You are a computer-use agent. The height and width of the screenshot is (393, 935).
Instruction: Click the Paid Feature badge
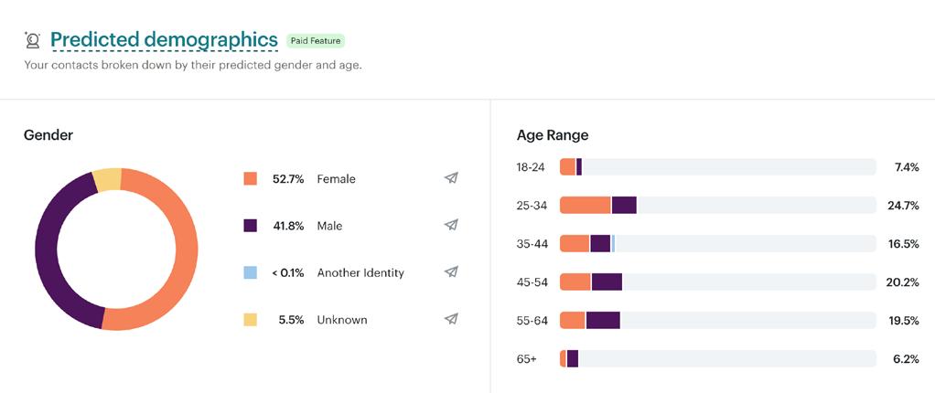click(x=316, y=40)
